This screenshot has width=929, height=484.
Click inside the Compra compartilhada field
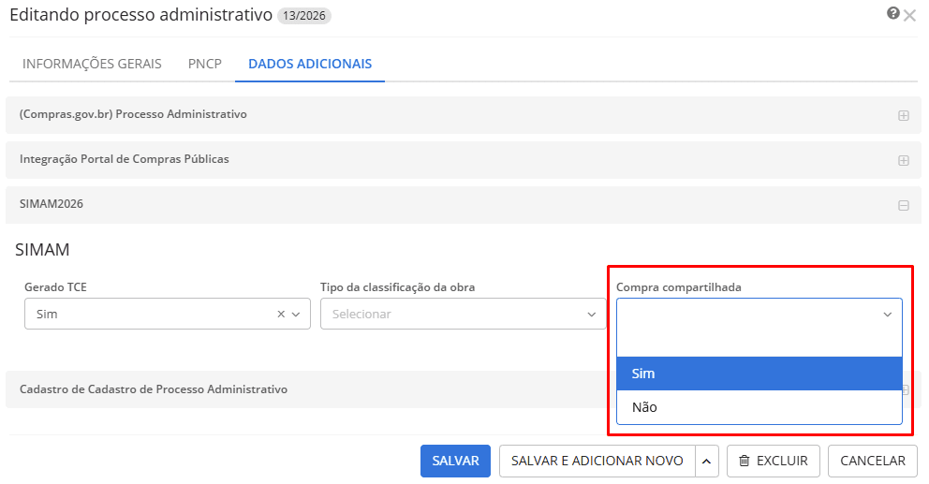749,315
